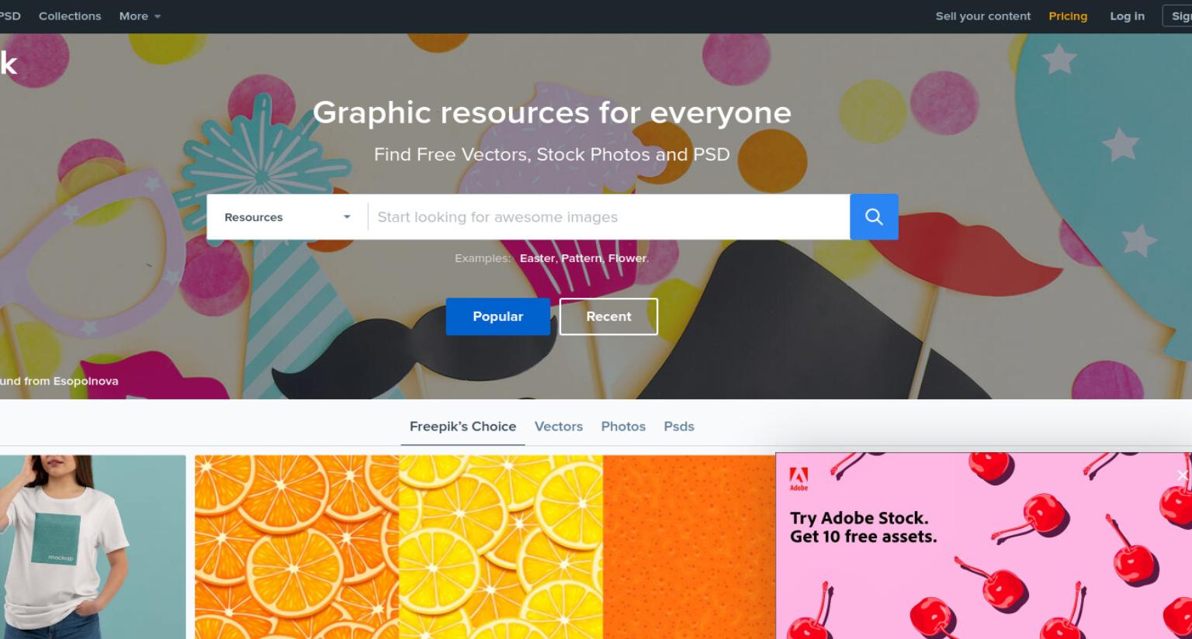Click the Easter example search term
Viewport: 1192px width, 639px height.
(537, 258)
